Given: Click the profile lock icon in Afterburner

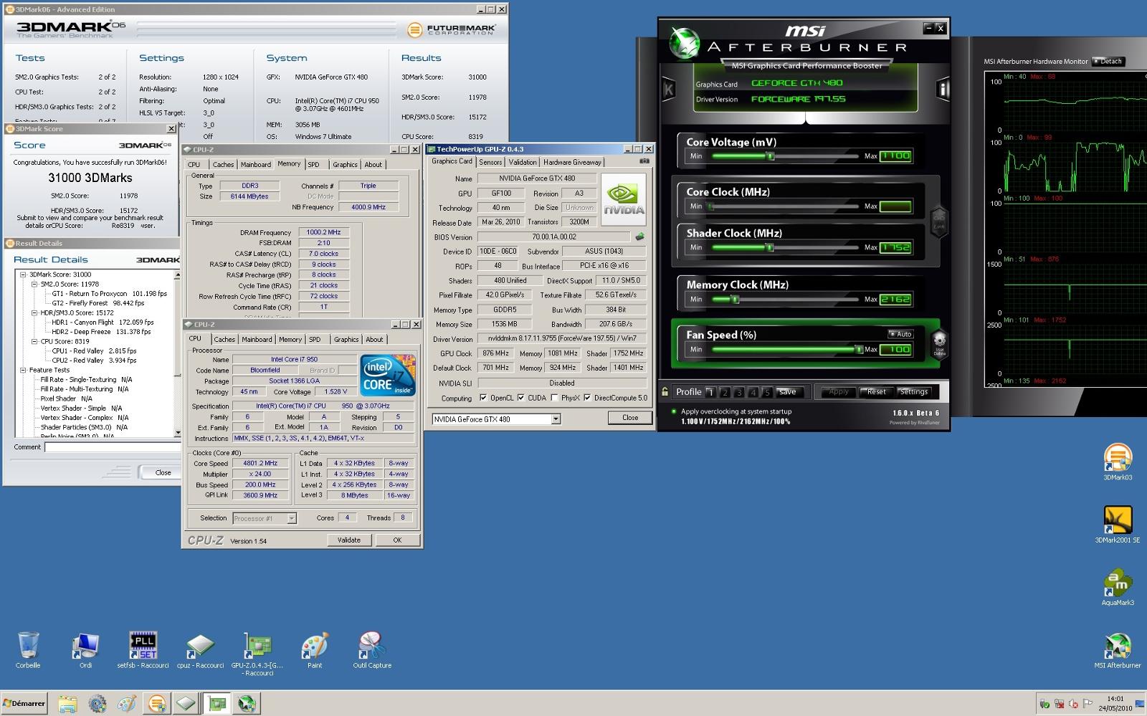Looking at the screenshot, I should tap(665, 391).
